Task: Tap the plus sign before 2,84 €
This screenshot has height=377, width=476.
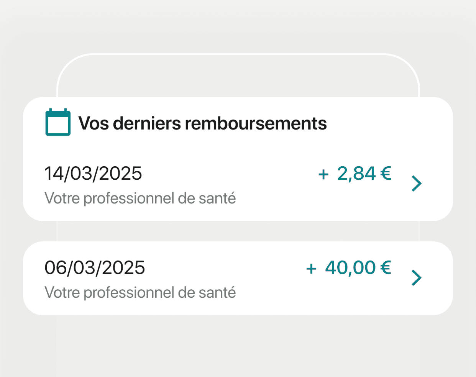Action: [323, 175]
